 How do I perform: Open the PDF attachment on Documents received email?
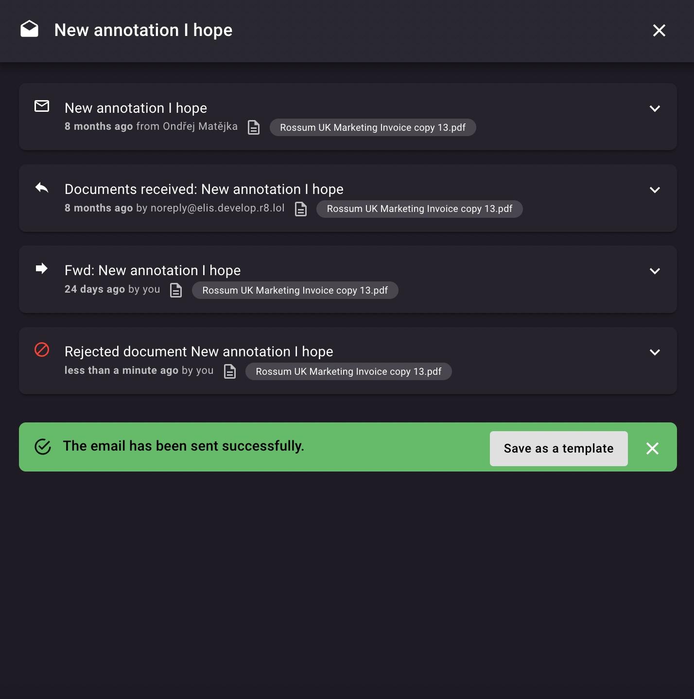[419, 209]
